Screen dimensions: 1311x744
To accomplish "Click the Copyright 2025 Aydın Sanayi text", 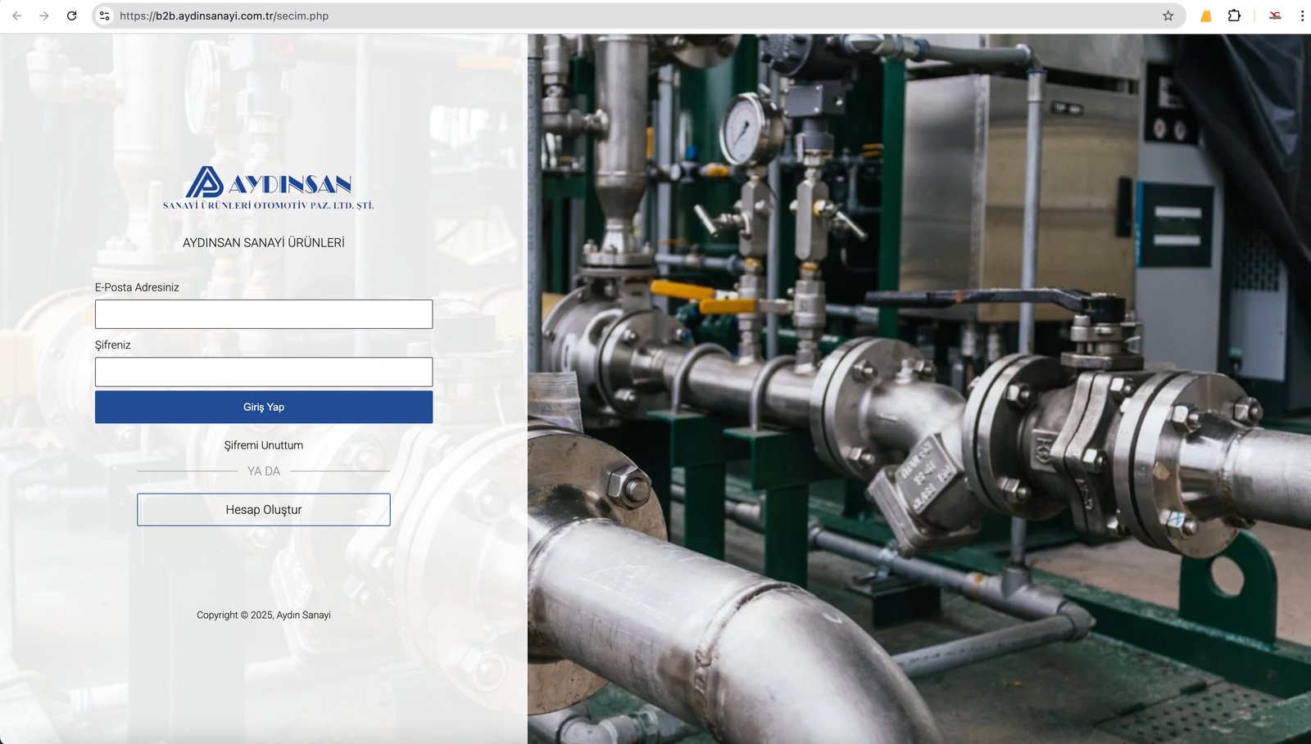I will pos(264,615).
